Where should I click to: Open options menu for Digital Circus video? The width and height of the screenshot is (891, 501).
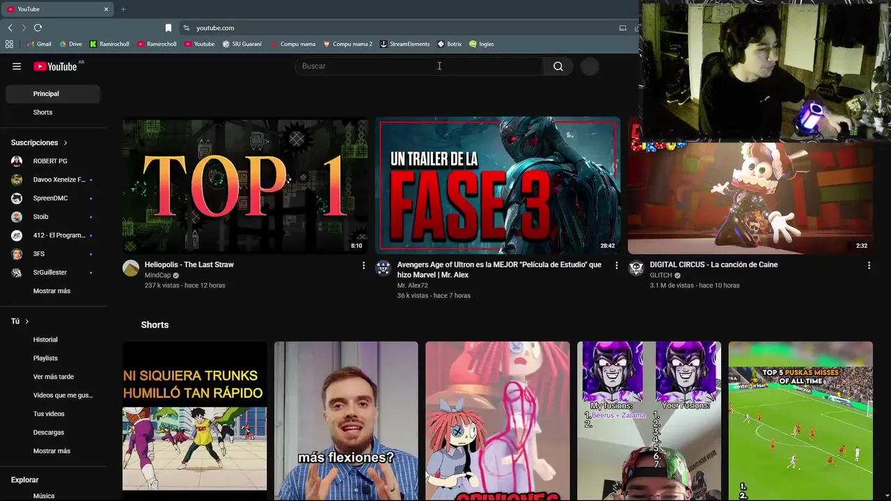click(x=869, y=265)
